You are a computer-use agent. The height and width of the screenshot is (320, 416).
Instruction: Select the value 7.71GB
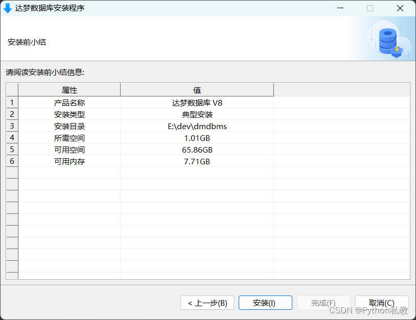pos(197,161)
